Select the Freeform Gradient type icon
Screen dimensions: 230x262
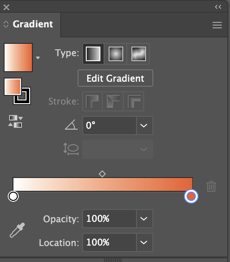138,54
